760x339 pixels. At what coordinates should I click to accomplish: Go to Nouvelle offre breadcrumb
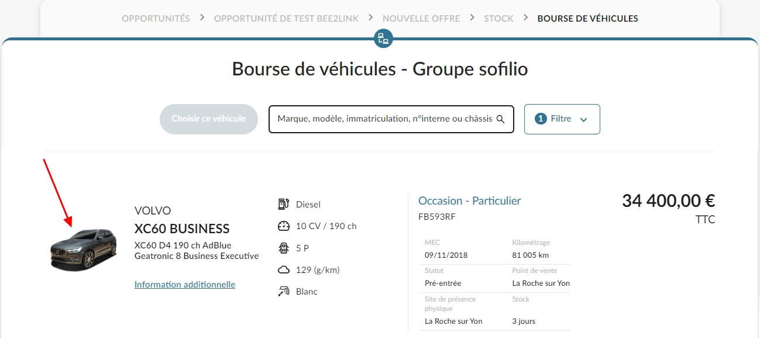click(x=421, y=19)
